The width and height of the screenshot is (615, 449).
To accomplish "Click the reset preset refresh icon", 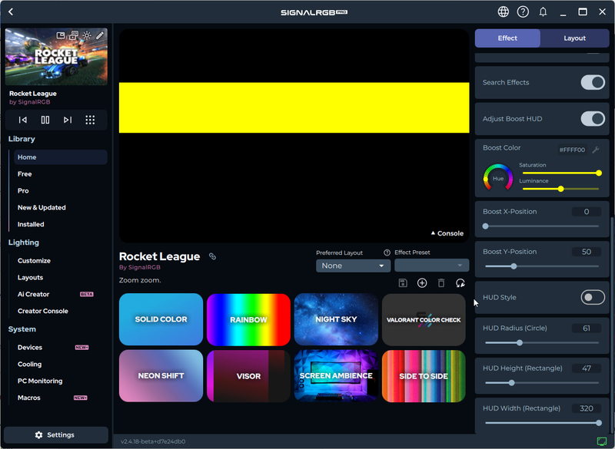I will [460, 283].
